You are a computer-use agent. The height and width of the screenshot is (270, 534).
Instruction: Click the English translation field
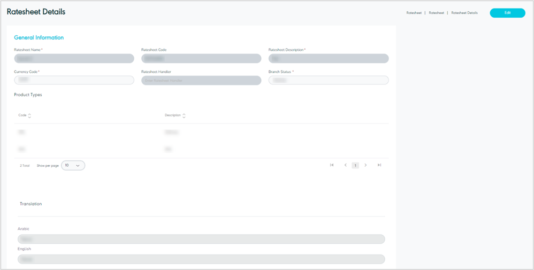click(x=201, y=259)
